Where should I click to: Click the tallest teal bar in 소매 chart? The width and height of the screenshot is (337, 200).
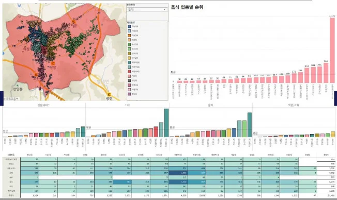tap(166, 123)
